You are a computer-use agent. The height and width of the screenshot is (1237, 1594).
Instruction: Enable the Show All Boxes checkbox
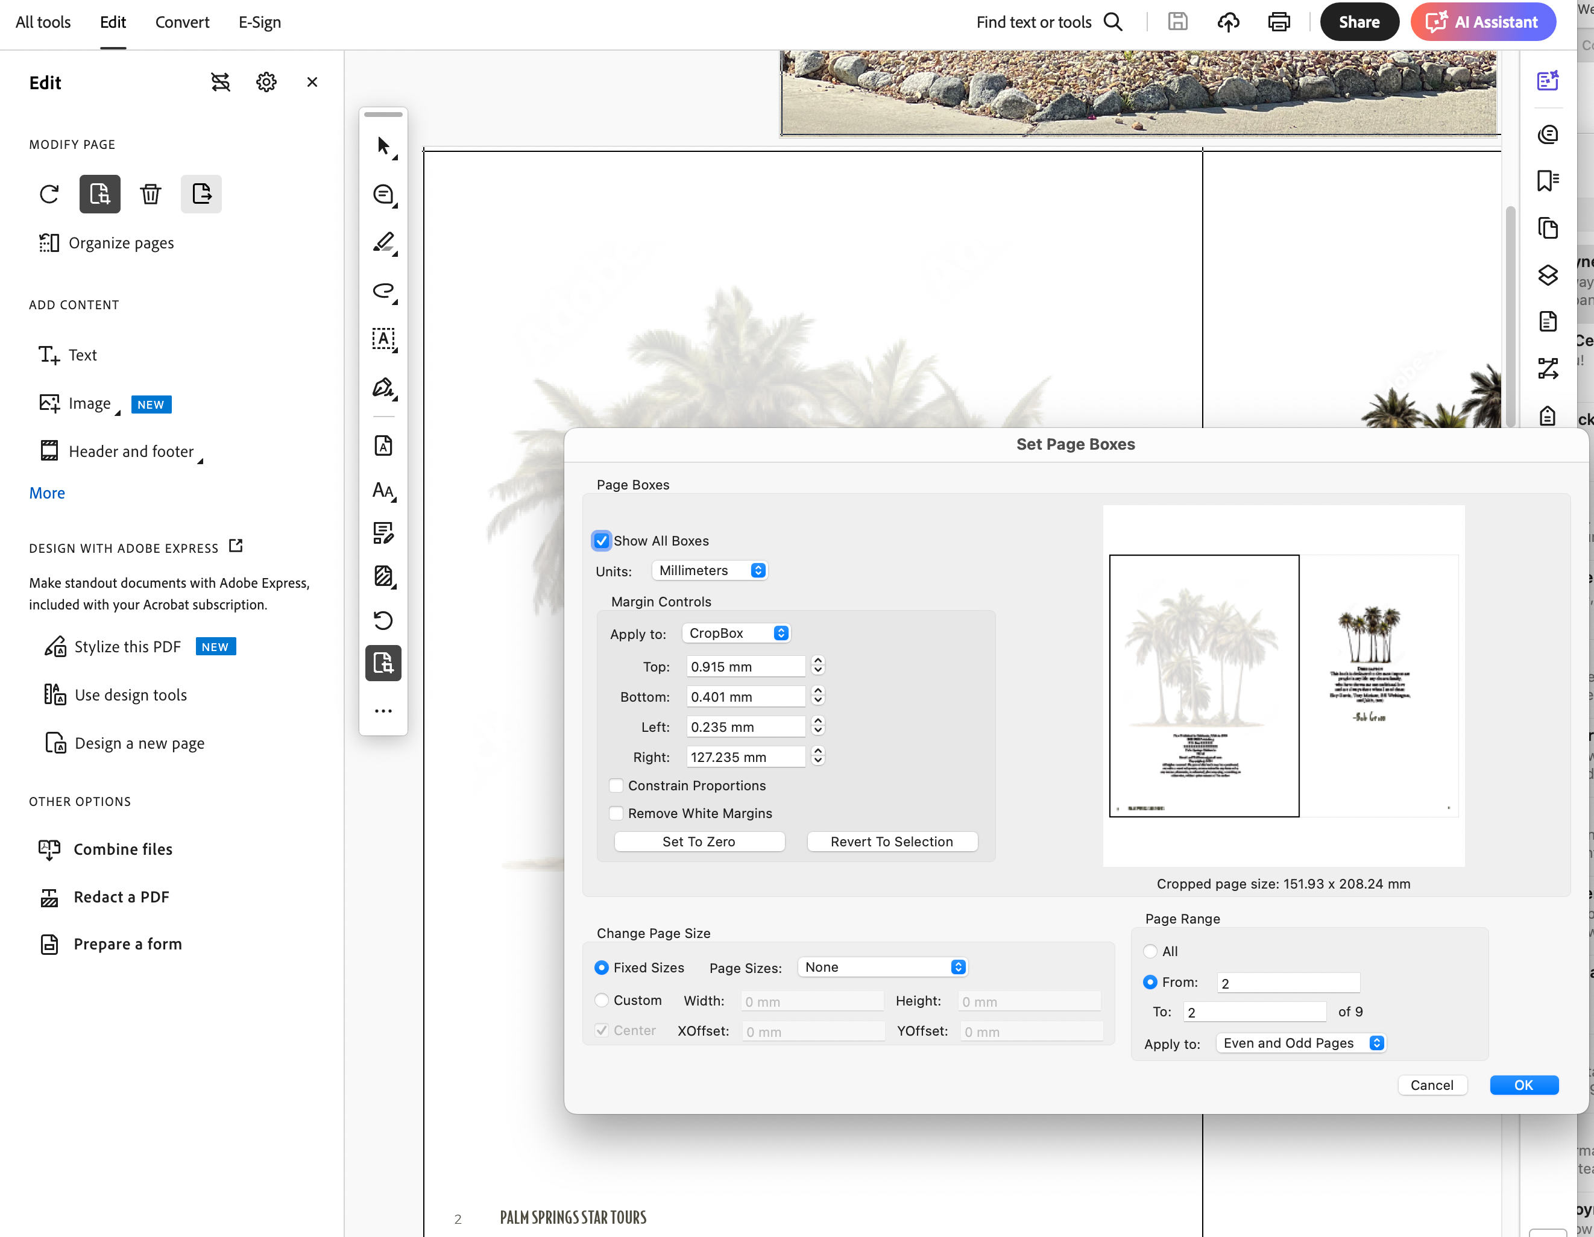click(602, 540)
